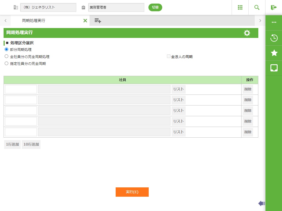The height and width of the screenshot is (211, 282).
Task: Select 全社員分の完全同期処理 radio button
Action: click(x=7, y=56)
